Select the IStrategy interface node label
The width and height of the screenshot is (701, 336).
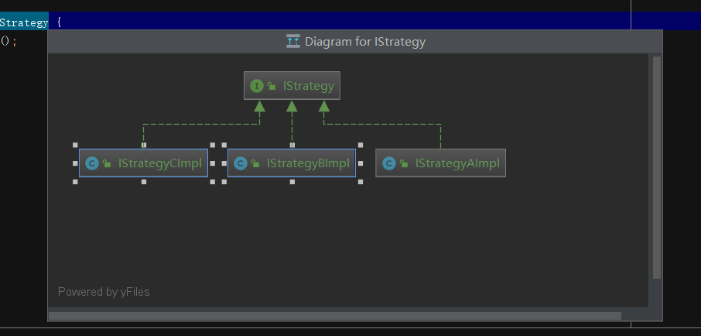click(308, 86)
